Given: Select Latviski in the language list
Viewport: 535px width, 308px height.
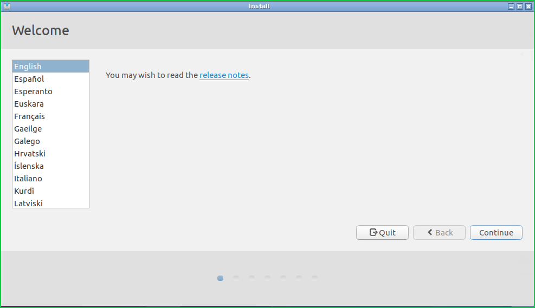Looking at the screenshot, I should click(50, 203).
